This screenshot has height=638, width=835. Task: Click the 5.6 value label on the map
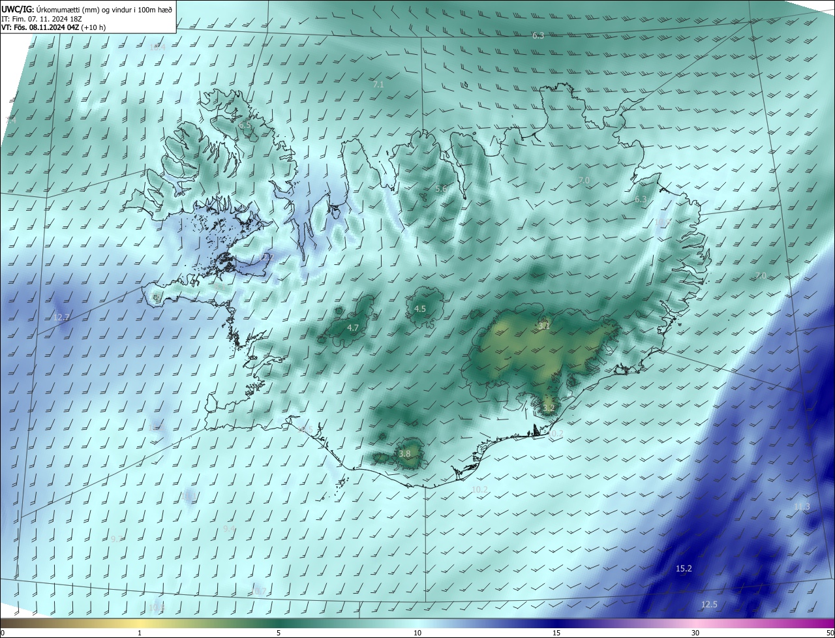tap(441, 189)
